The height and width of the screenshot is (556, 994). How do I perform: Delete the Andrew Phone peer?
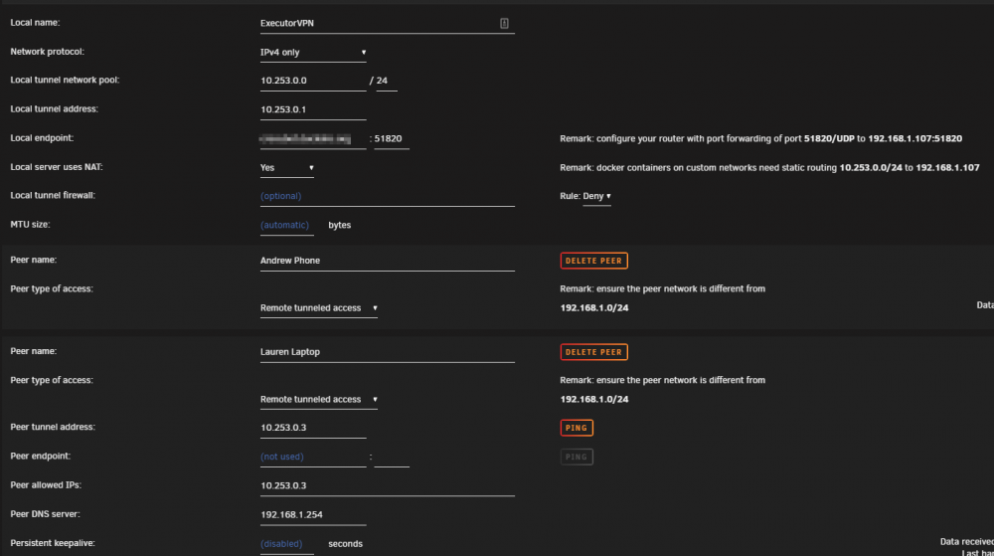pyautogui.click(x=594, y=261)
